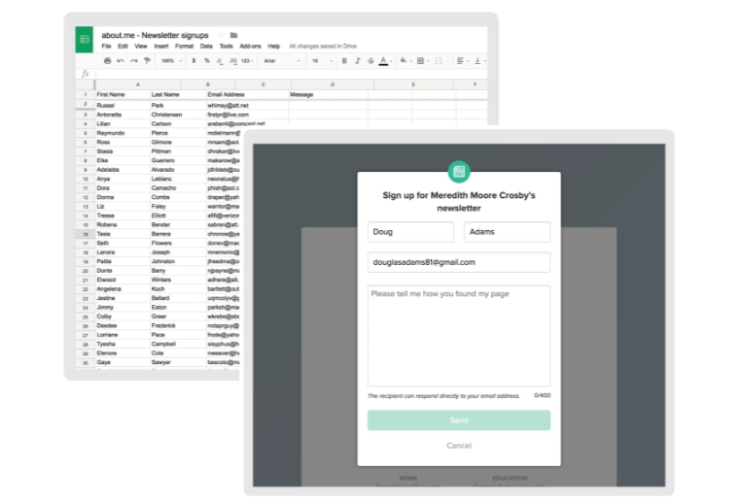Image resolution: width=739 pixels, height=499 pixels.
Task: Select the cell containing 'Raymundo'
Action: click(x=122, y=133)
